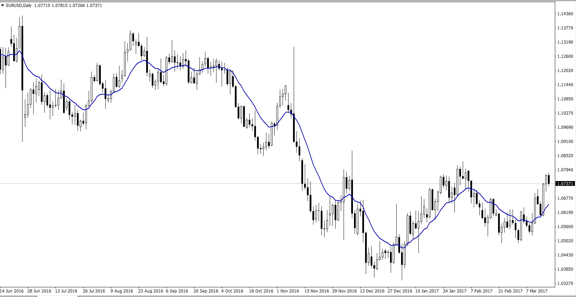Select the 14 Jun 2016 date marker
Image resolution: width=576 pixels, height=297 pixels.
pyautogui.click(x=12, y=291)
